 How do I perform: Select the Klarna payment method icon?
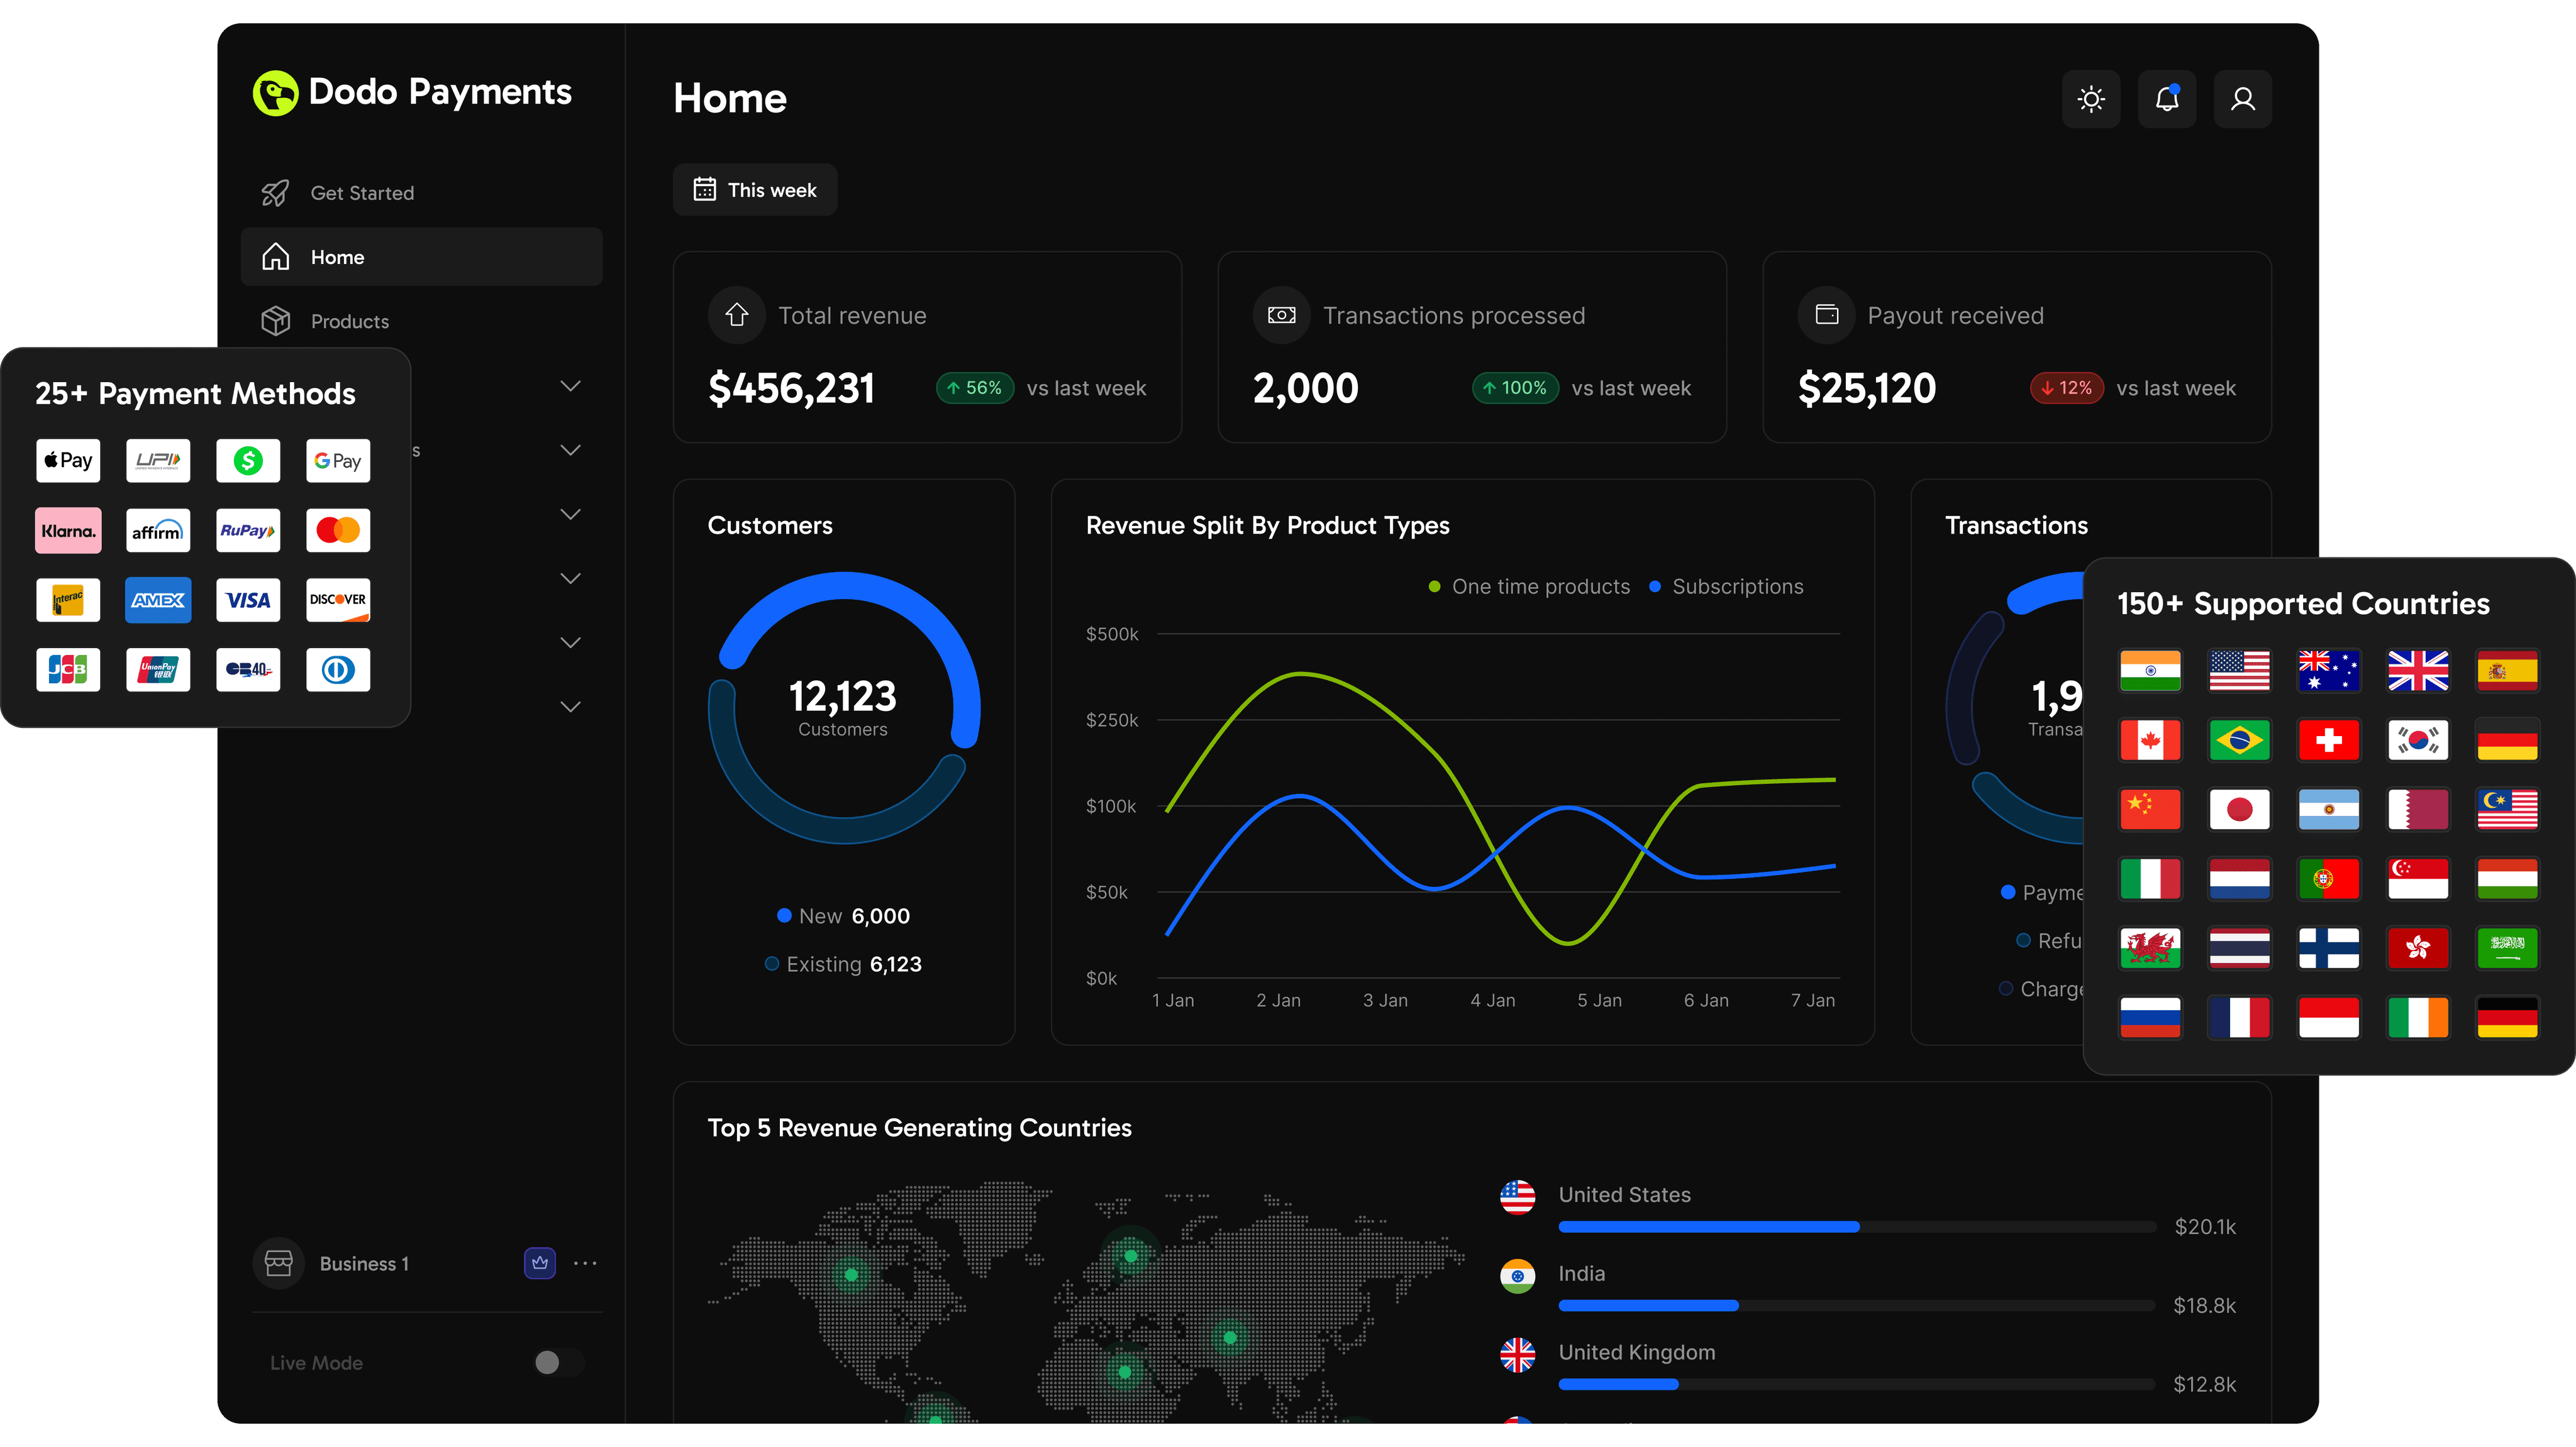tap(68, 531)
